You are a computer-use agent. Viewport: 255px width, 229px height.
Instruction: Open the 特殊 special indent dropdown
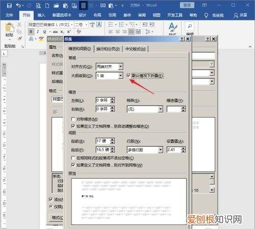tap(161, 109)
